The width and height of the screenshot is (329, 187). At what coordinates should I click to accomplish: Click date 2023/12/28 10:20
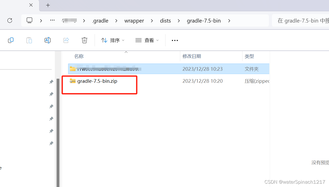203,81
